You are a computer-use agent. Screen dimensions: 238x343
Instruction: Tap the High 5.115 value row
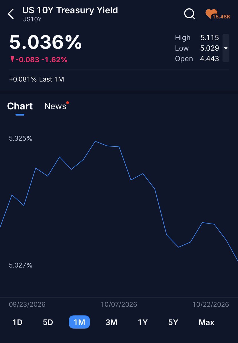197,37
